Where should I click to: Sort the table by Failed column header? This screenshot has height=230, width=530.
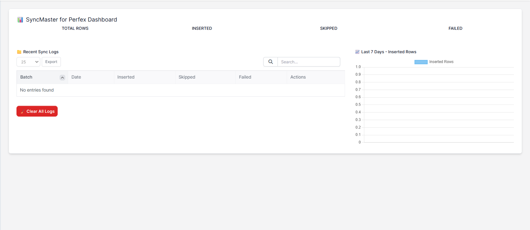coord(245,77)
